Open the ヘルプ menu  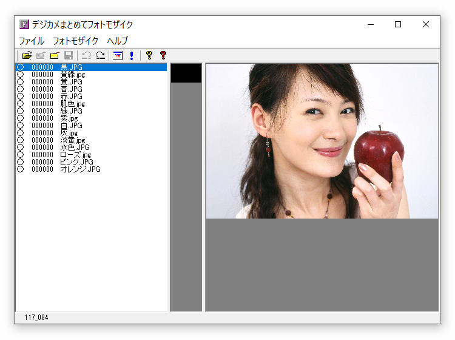pyautogui.click(x=118, y=41)
